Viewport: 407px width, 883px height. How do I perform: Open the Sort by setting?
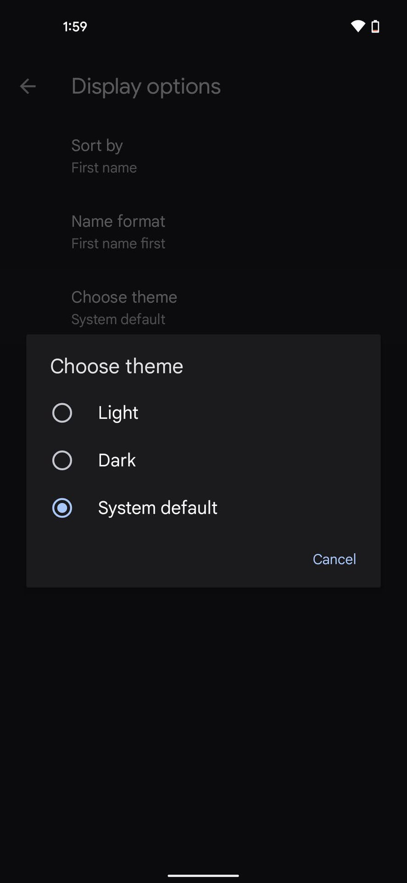pyautogui.click(x=97, y=146)
